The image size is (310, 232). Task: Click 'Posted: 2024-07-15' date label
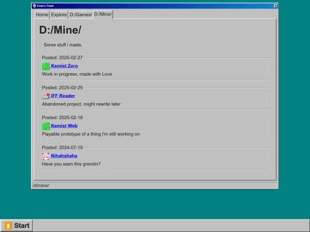pyautogui.click(x=62, y=148)
